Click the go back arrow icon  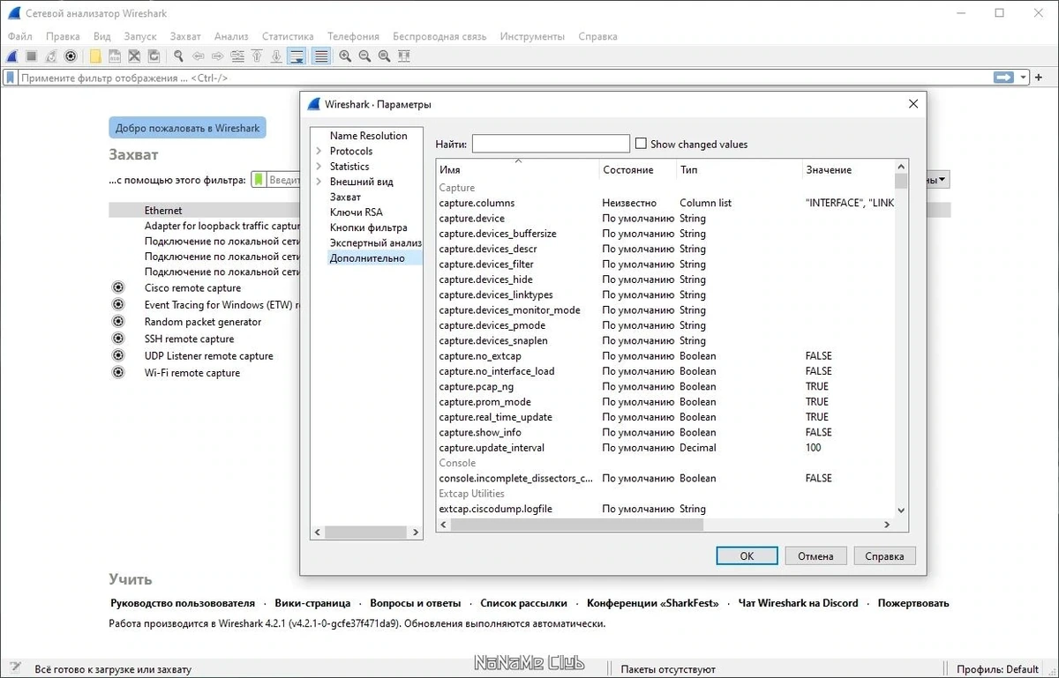tap(199, 56)
